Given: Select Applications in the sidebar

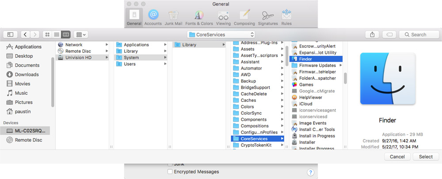Looking at the screenshot, I should (x=25, y=47).
